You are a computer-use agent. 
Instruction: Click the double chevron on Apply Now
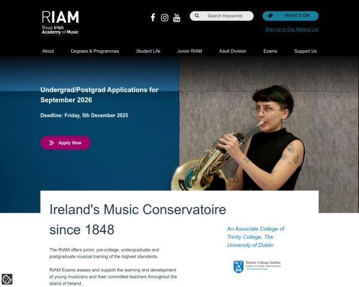pyautogui.click(x=51, y=143)
